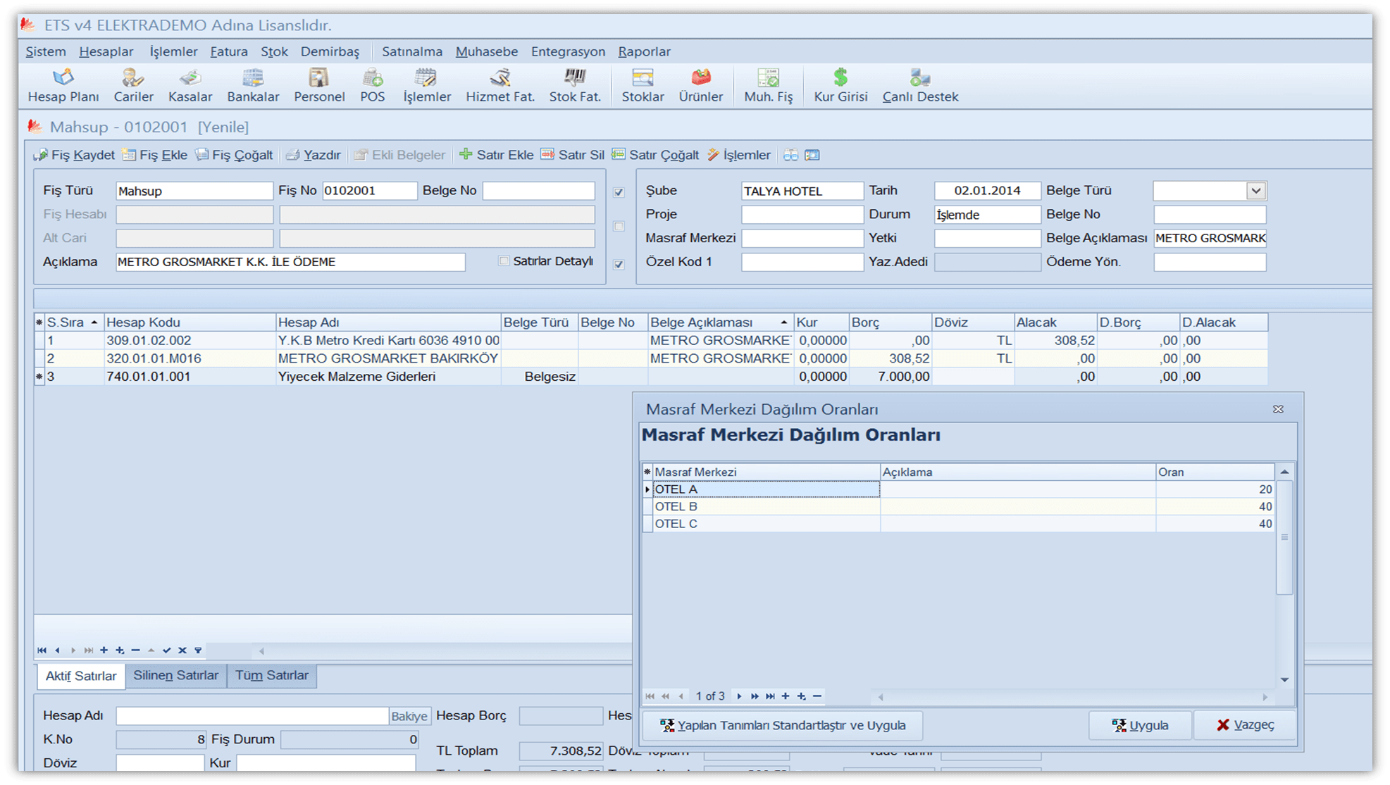Delete a record via dialog navigator minus
1390x785 pixels.
(x=817, y=696)
